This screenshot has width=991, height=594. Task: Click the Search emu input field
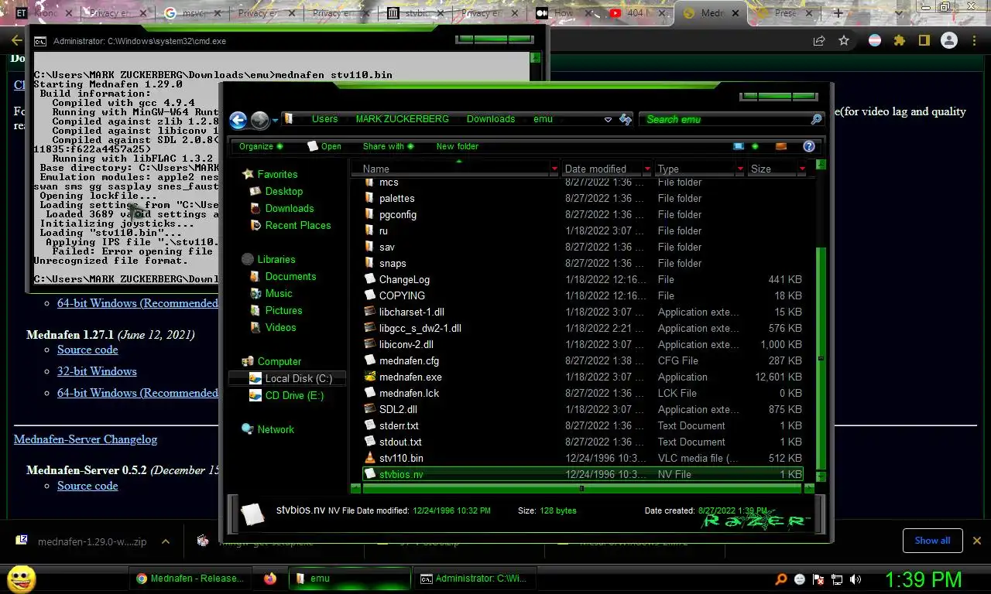724,119
